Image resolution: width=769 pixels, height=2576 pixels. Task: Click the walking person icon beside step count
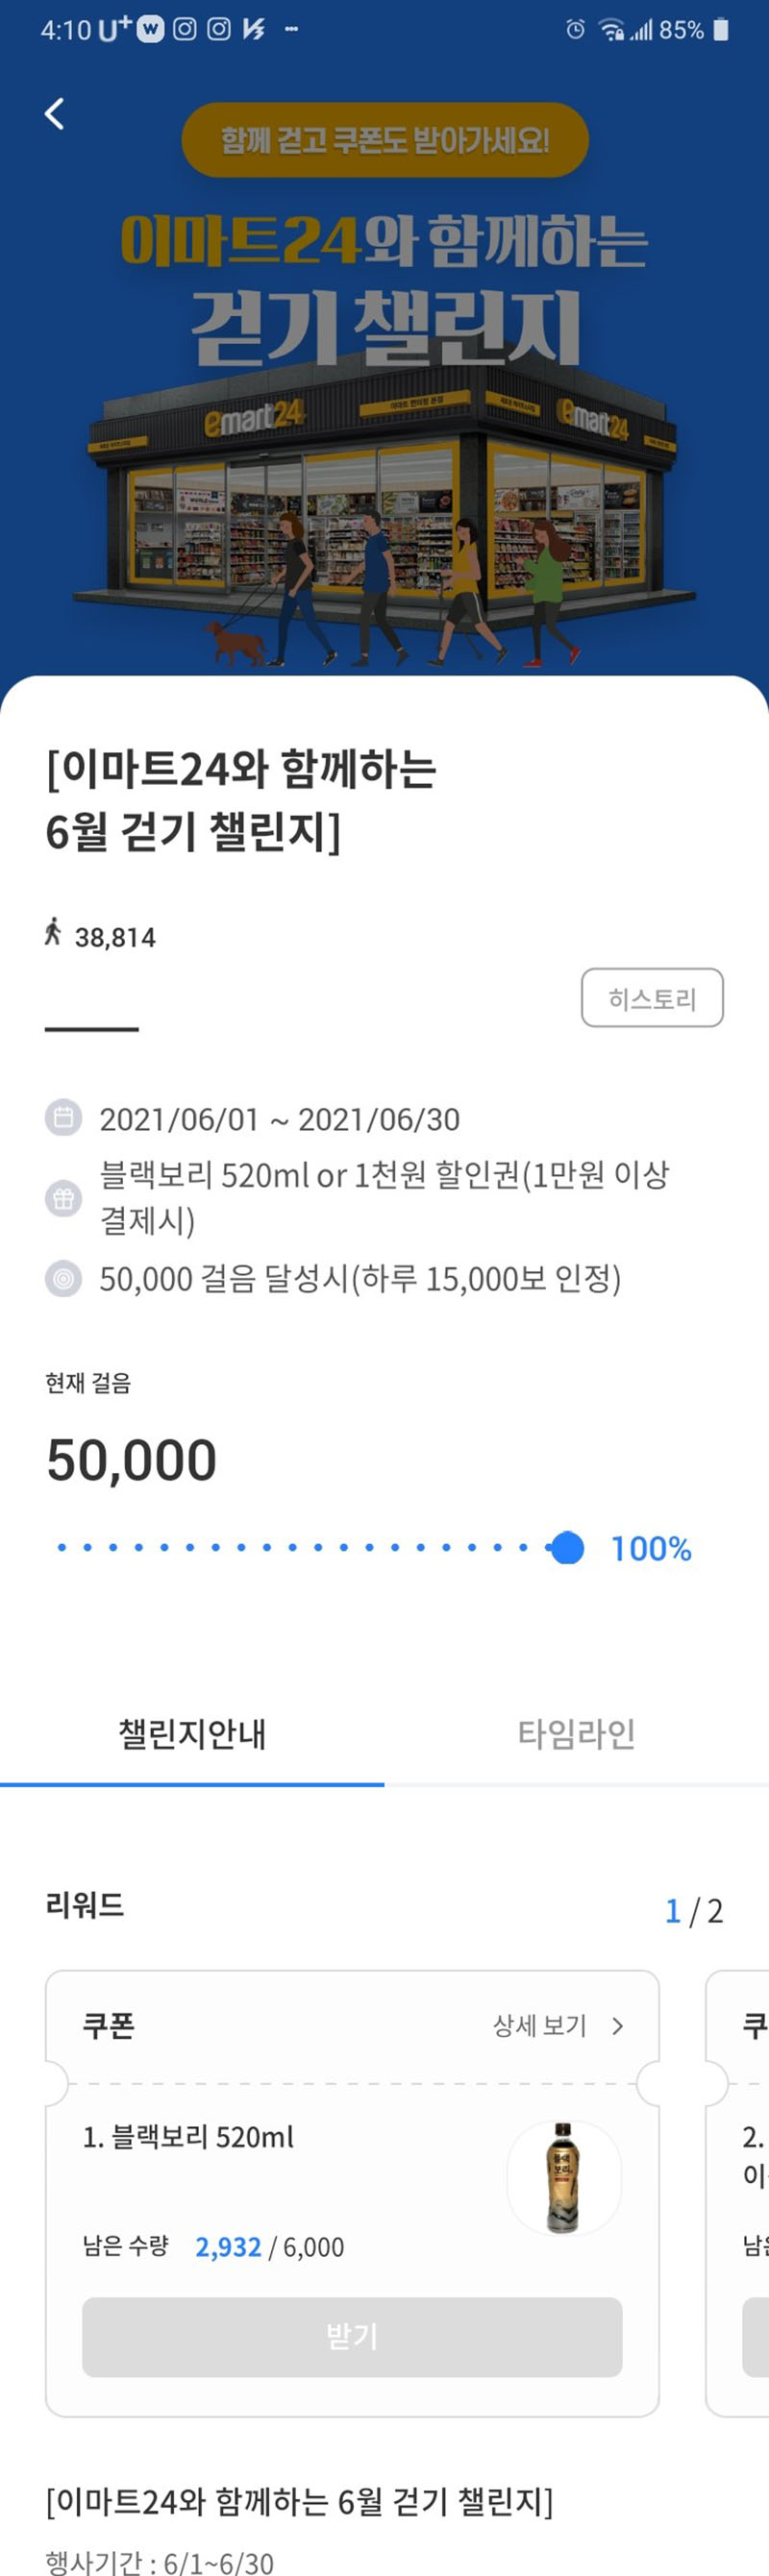pos(53,935)
